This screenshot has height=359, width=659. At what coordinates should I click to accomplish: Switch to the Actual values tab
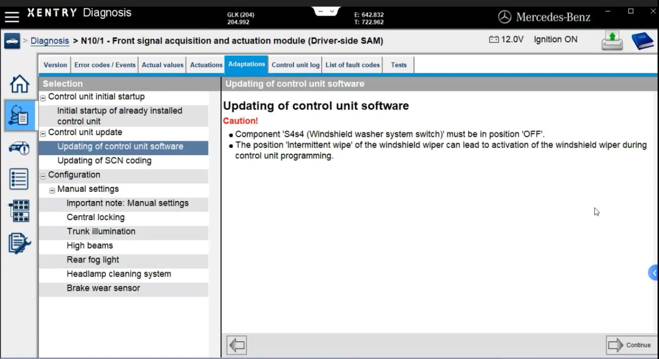(x=162, y=65)
